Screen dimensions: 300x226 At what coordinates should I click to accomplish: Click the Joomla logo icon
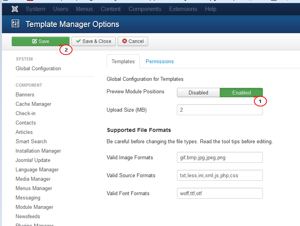pos(15,9)
